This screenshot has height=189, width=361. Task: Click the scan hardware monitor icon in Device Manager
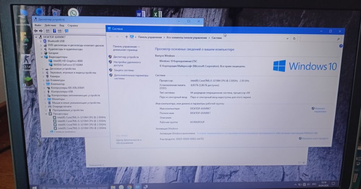[x=66, y=31]
